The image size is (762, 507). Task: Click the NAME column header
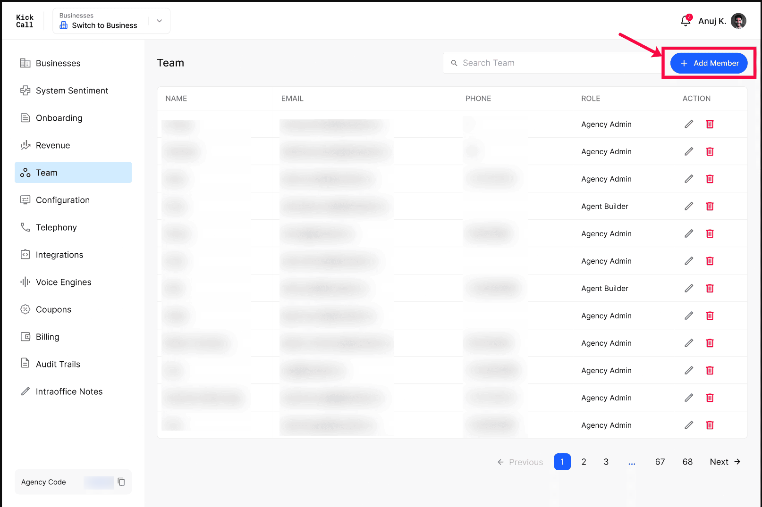coord(176,99)
